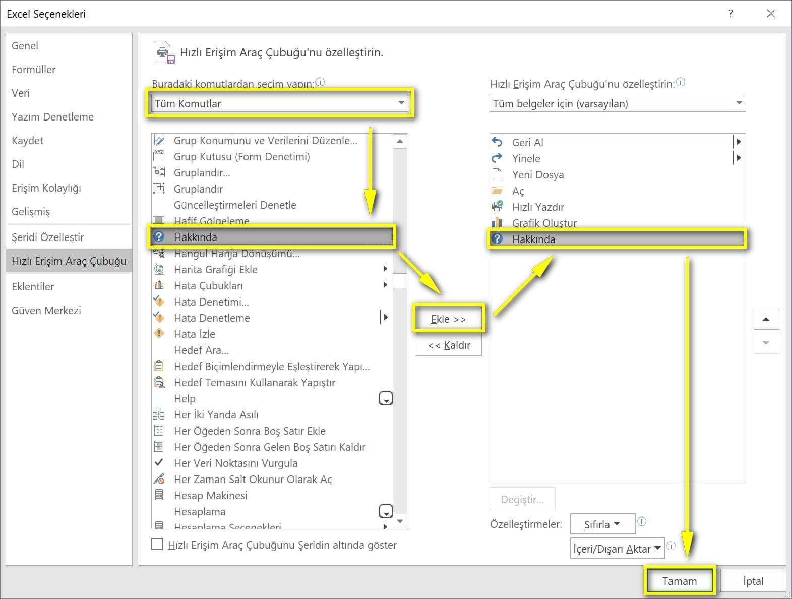Open the İçeri/Dışarı Aktar dropdown

coord(618,549)
